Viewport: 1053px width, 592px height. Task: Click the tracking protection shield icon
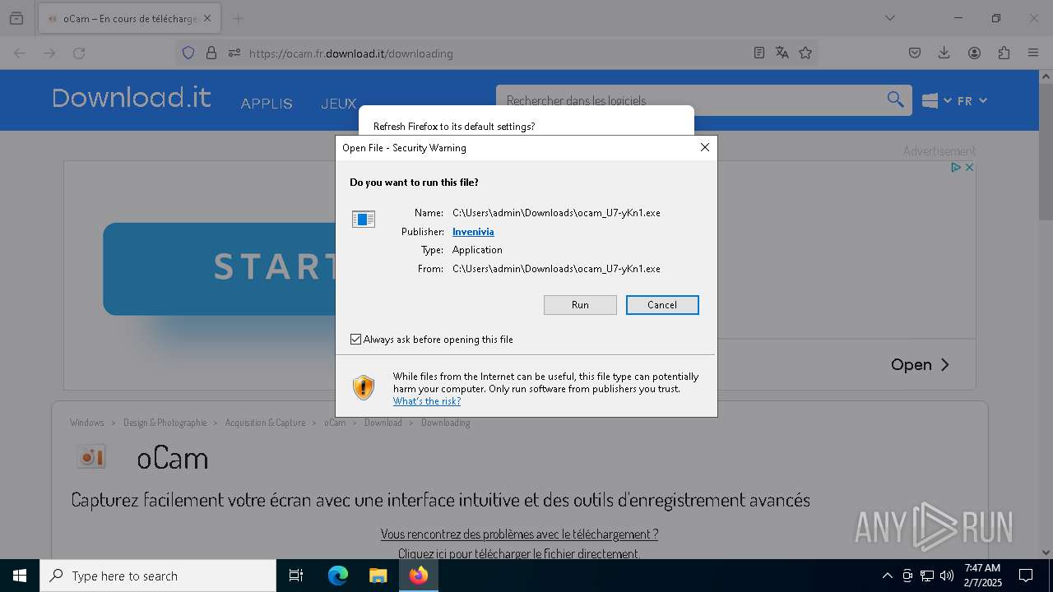(x=188, y=53)
